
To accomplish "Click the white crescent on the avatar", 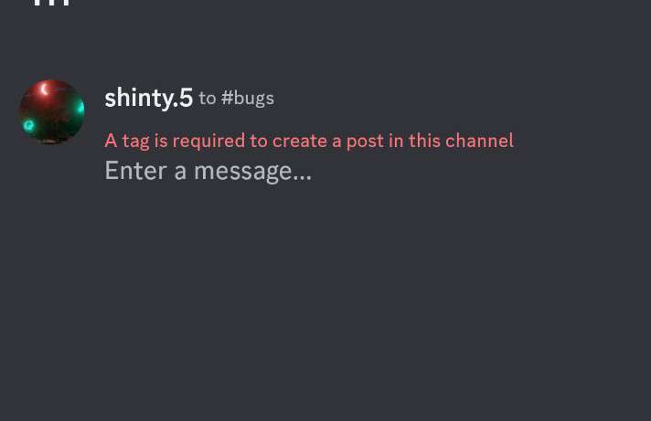I will click(x=45, y=89).
